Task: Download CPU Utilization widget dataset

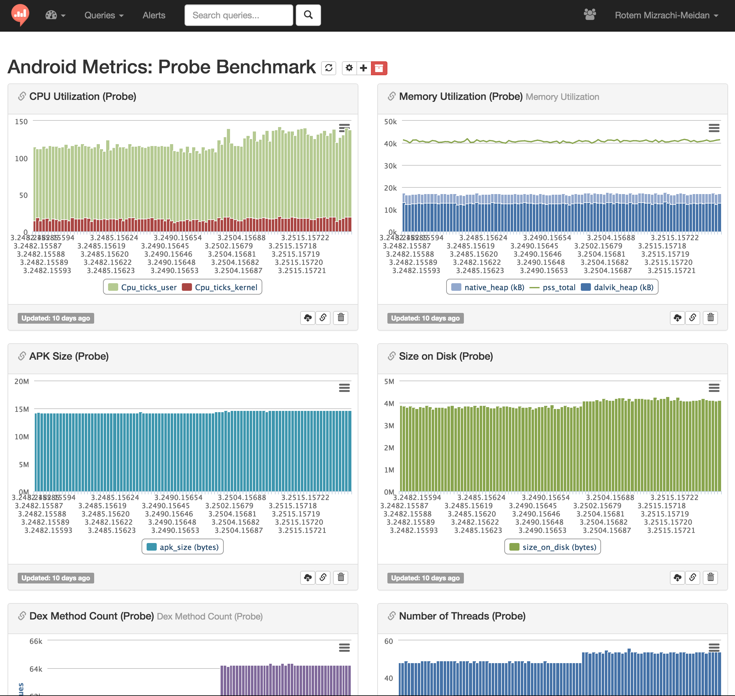Action: tap(307, 318)
